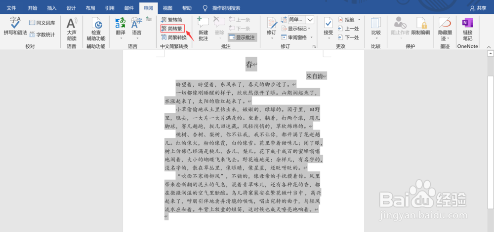Switch to the 引用 tab
Viewport: 494px width, 232px height.
coord(110,8)
